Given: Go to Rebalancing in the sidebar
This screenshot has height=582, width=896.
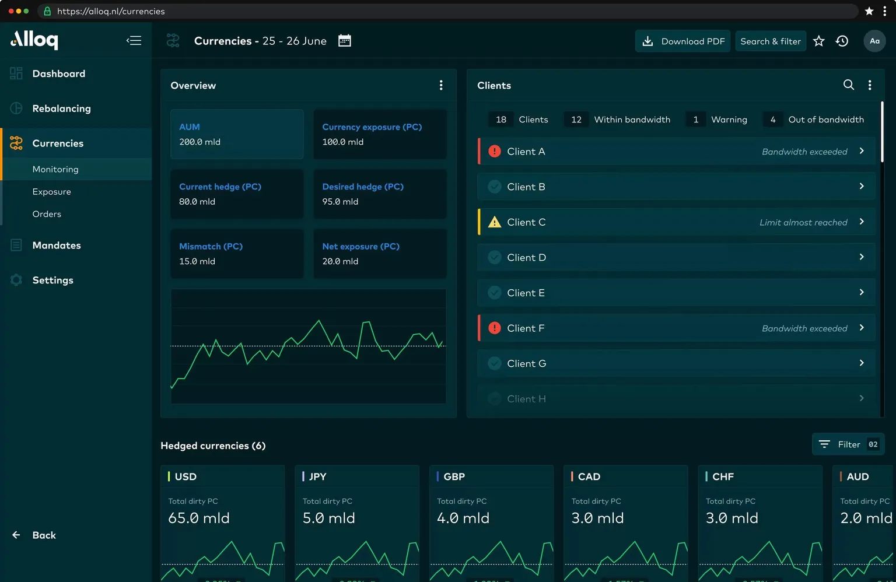Looking at the screenshot, I should (61, 108).
